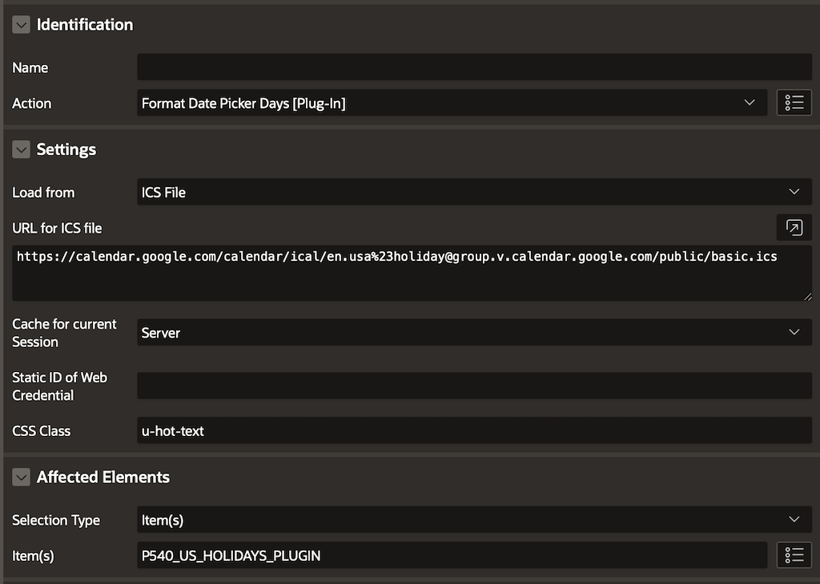Image resolution: width=820 pixels, height=584 pixels.
Task: Click the CSS Class field containing u-hot-text
Action: tap(474, 431)
